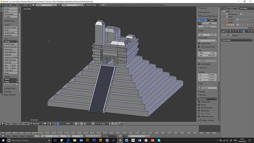Viewport: 254px width, 143px height.
Task: Toggle Motion Tracking checkbox
Action: tap(201, 120)
